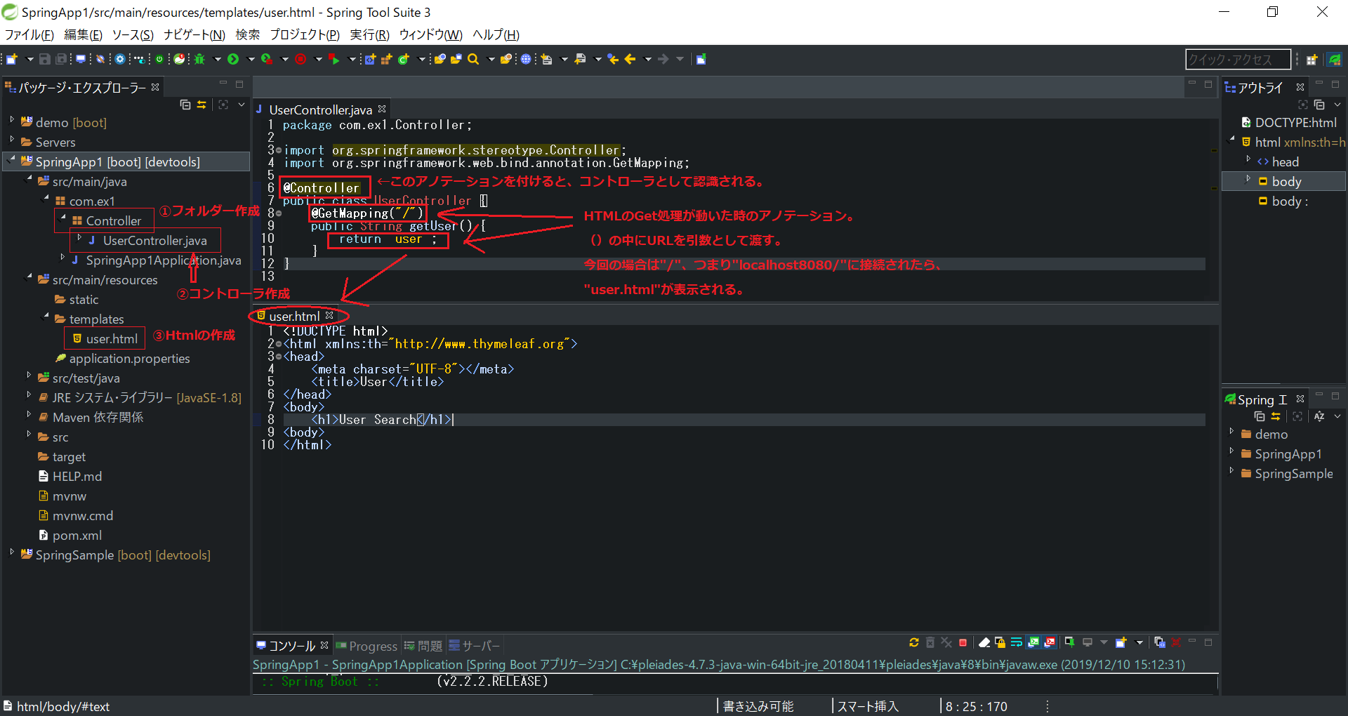The height and width of the screenshot is (716, 1348).
Task: Open the Run button dropdown arrow
Action: [251, 59]
